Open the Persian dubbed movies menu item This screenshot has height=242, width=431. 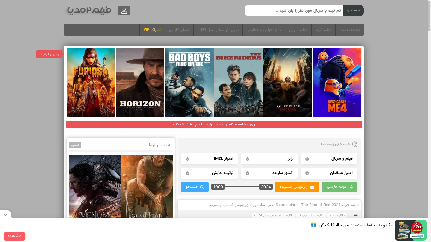click(264, 30)
